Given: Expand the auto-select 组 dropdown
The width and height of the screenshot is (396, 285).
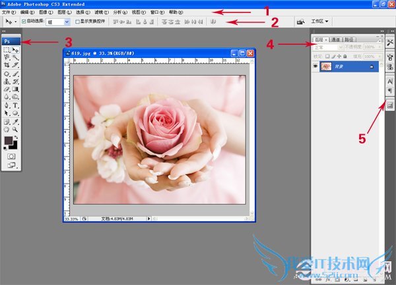Looking at the screenshot, I should (67, 22).
